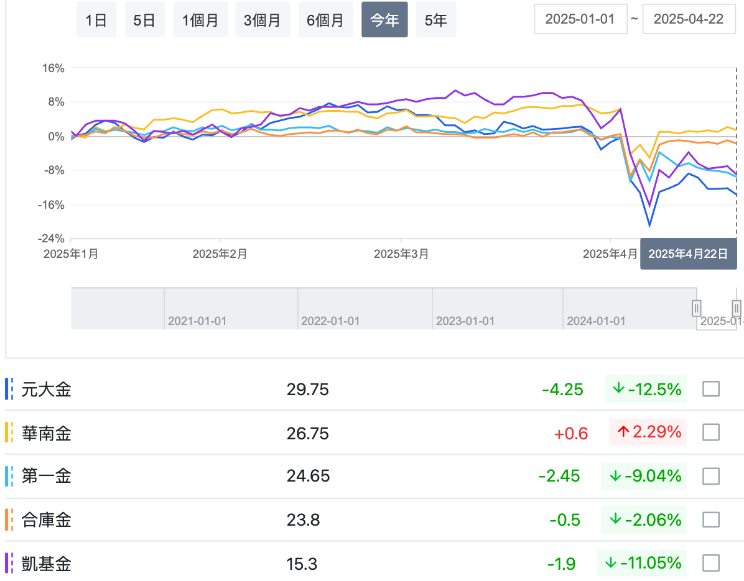
Task: Select the 5日 time range tab
Action: click(x=144, y=20)
